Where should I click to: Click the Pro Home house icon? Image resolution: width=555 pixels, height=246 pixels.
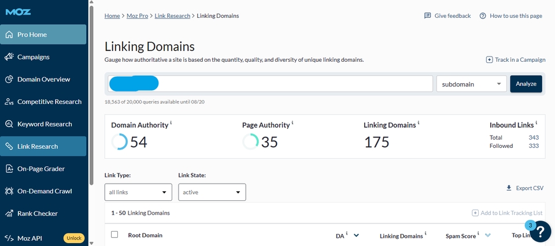(x=9, y=35)
